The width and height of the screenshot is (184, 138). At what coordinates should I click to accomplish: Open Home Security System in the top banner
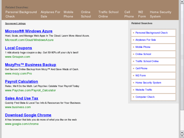click(160, 14)
